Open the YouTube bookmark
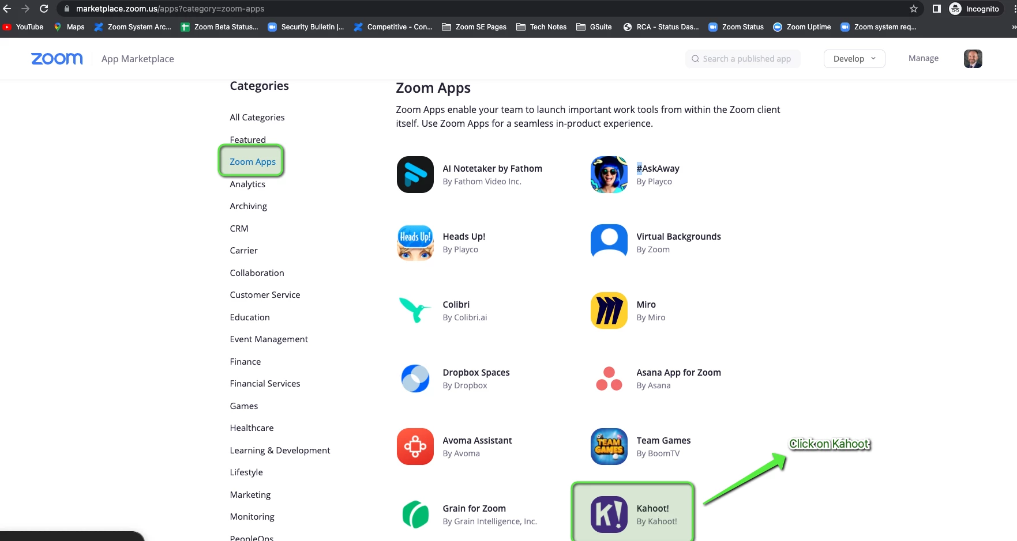The width and height of the screenshot is (1017, 541). (23, 27)
